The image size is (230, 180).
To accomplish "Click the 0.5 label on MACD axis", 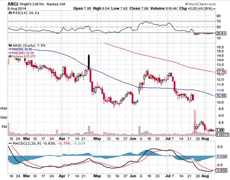I will (x=220, y=147).
